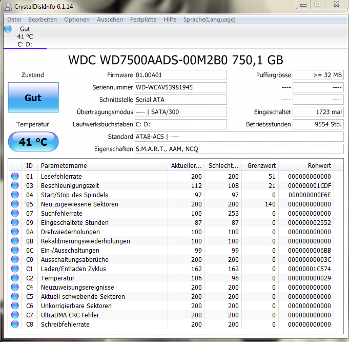Click the Rohwert column header
The image size is (349, 342).
pos(306,166)
